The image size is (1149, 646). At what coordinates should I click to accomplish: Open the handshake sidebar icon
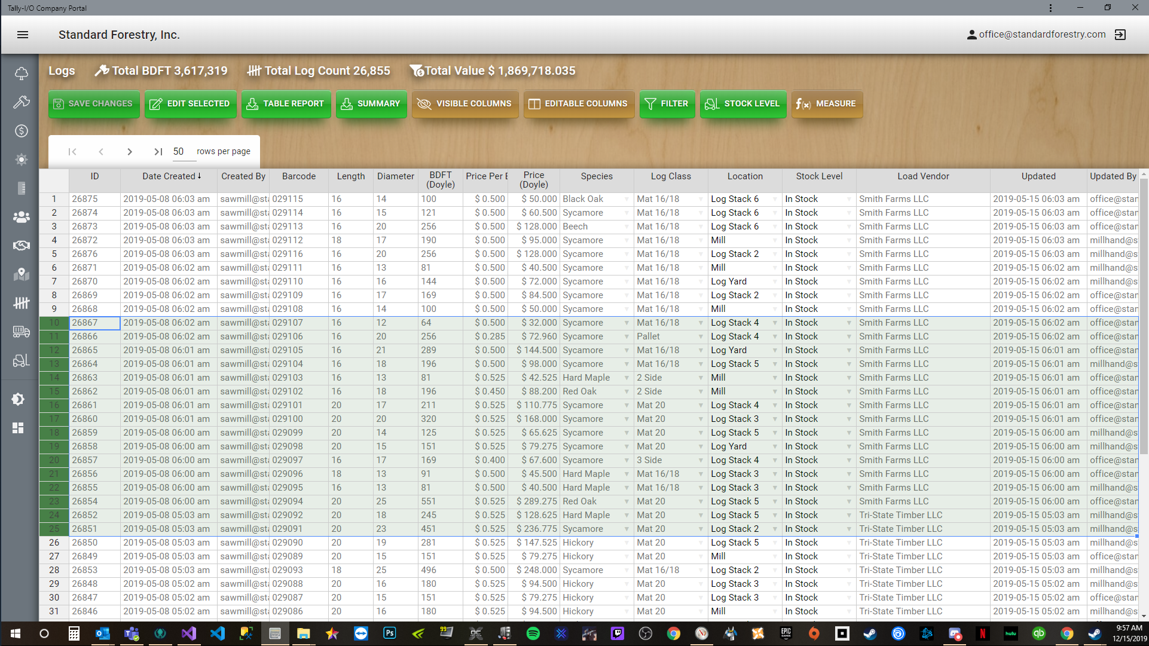click(21, 246)
